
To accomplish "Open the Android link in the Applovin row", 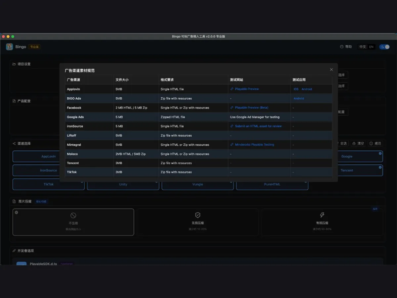I will coord(307,89).
